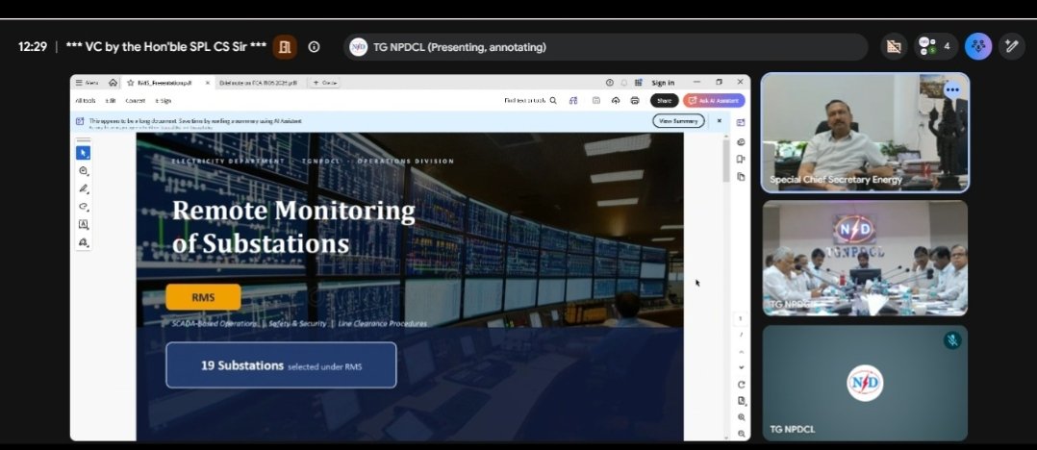Click Find text or tools search
The image size is (1037, 450).
pos(530,100)
